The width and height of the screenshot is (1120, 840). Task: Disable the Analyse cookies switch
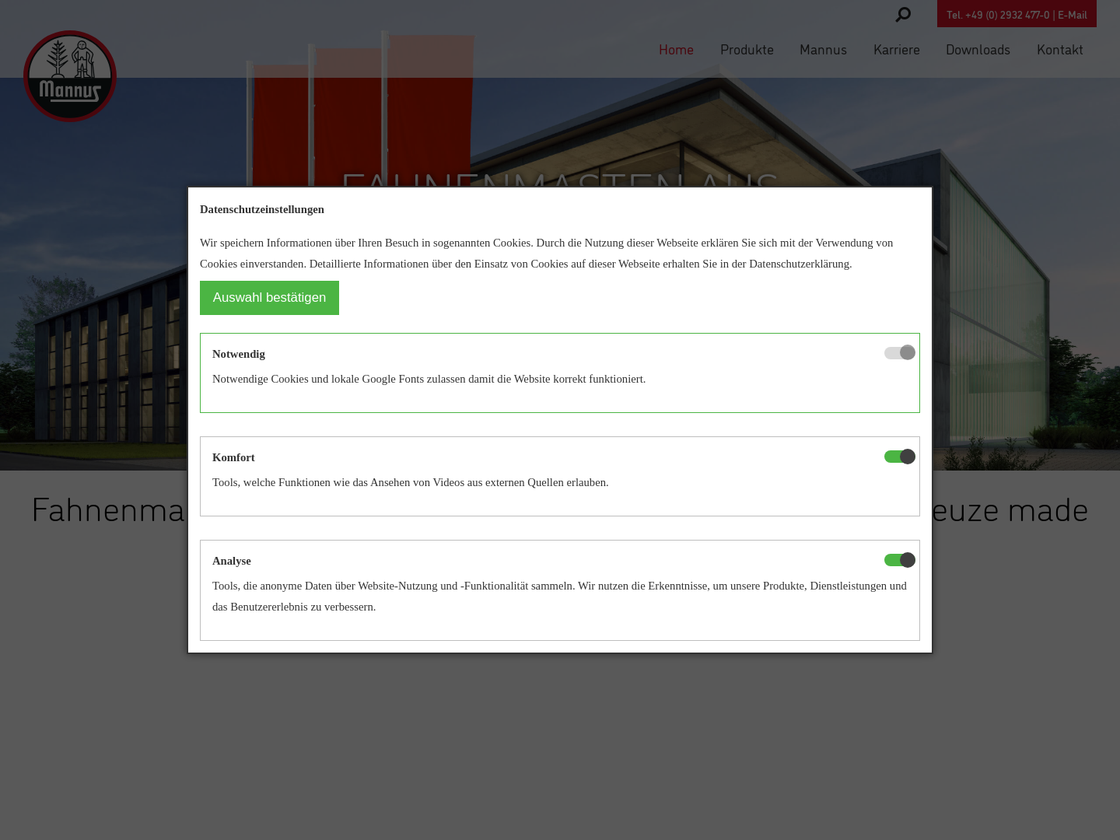tap(900, 560)
